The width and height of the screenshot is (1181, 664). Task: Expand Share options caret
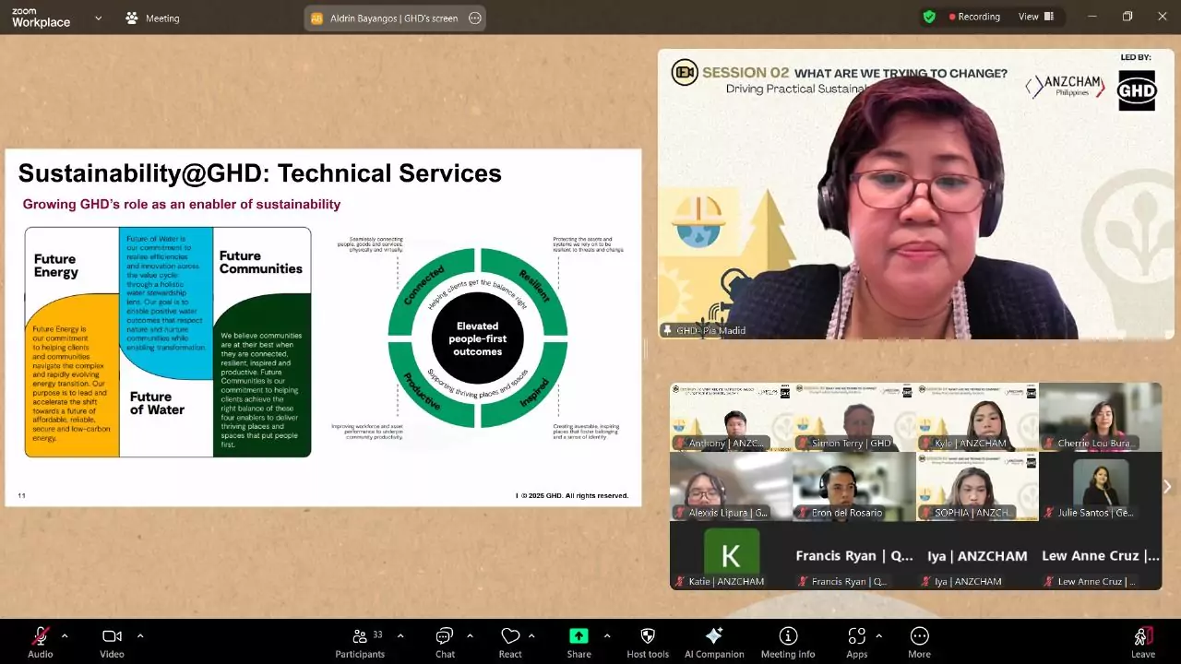pyautogui.click(x=606, y=636)
